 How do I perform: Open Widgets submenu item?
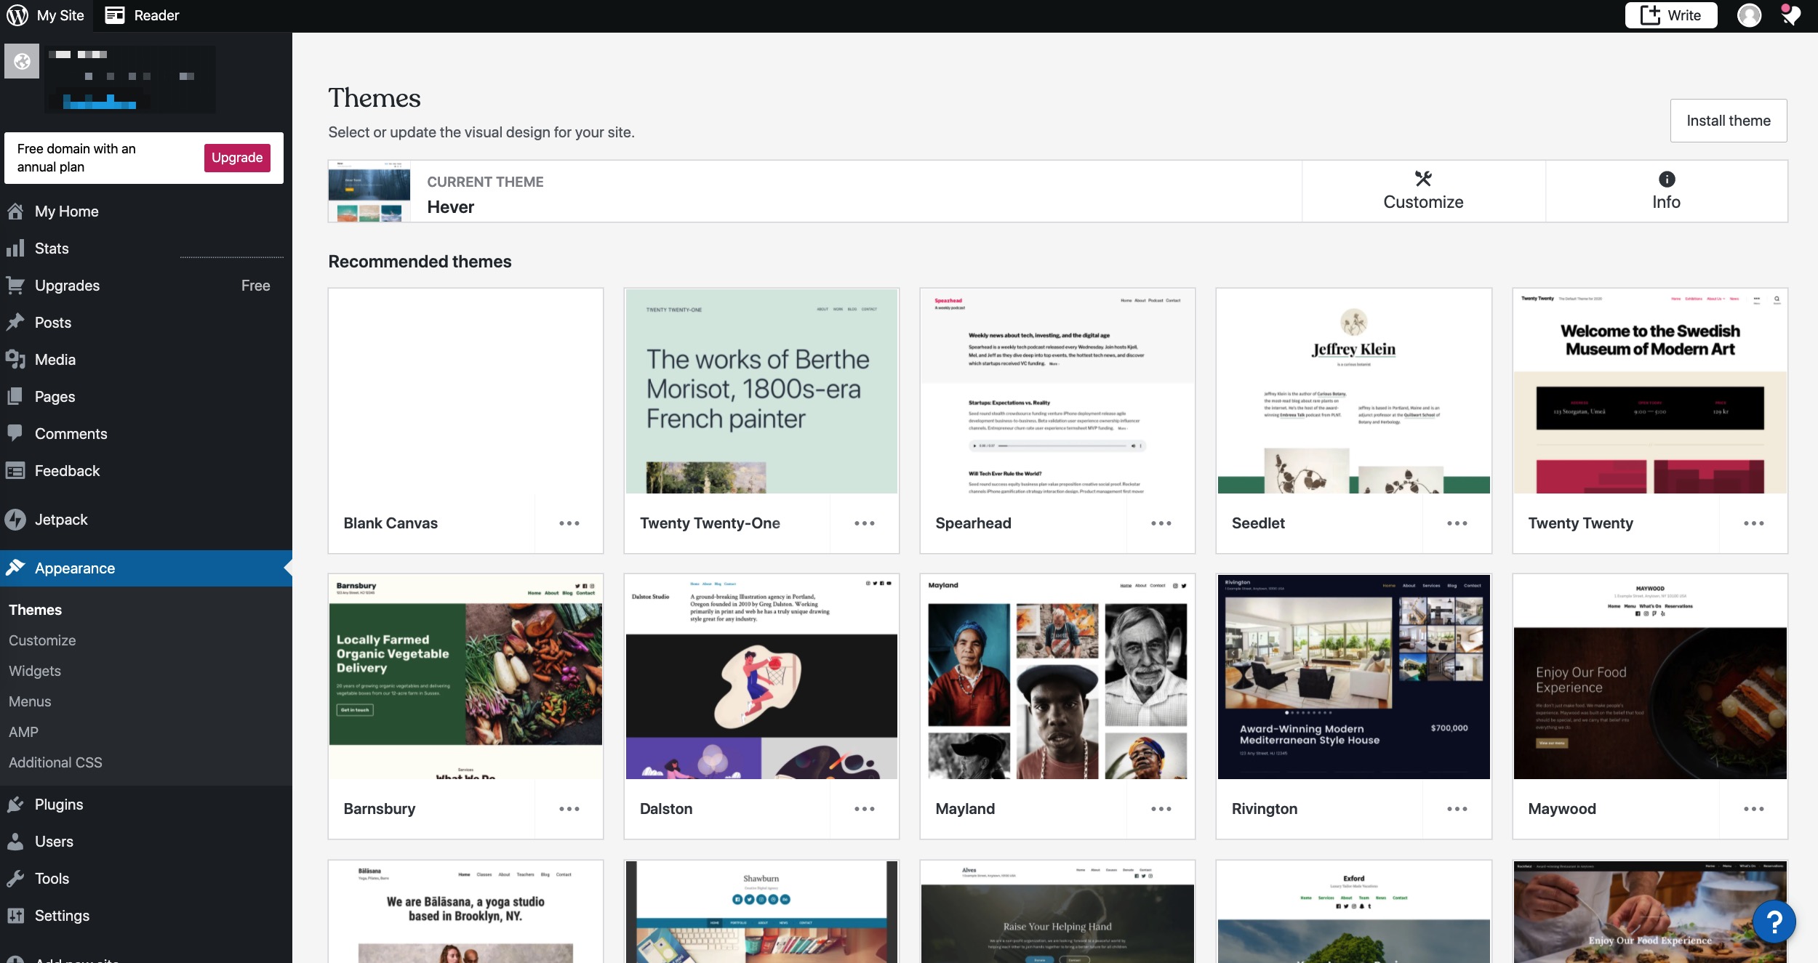click(35, 671)
